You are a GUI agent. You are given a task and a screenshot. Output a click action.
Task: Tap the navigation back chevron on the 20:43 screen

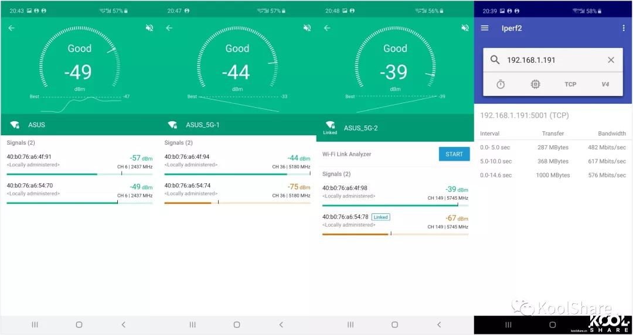[x=124, y=324]
